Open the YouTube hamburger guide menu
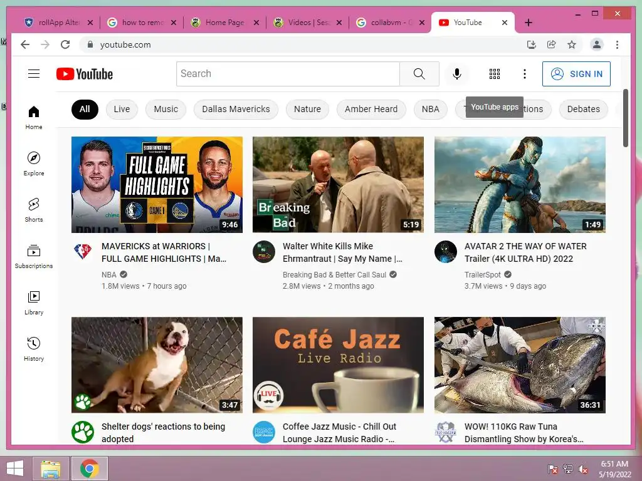This screenshot has height=481, width=642. [34, 74]
